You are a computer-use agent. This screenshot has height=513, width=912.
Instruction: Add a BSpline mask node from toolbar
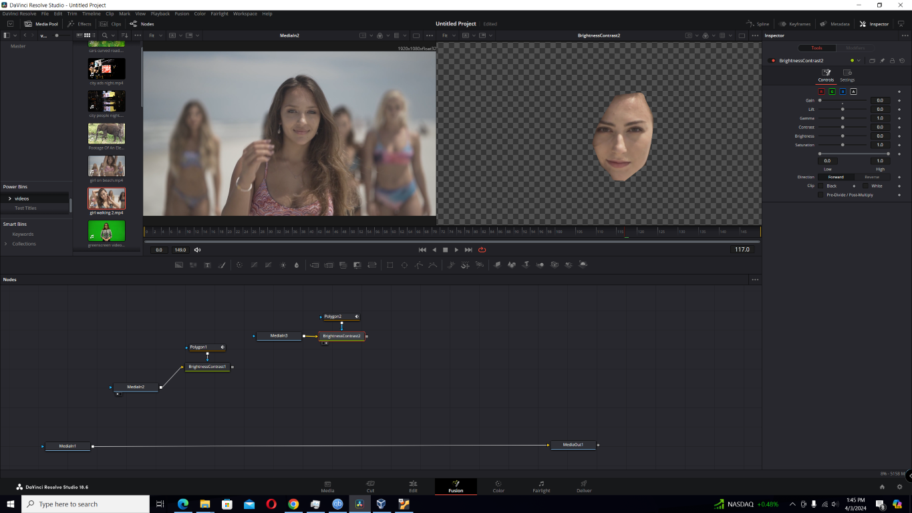[x=433, y=265]
